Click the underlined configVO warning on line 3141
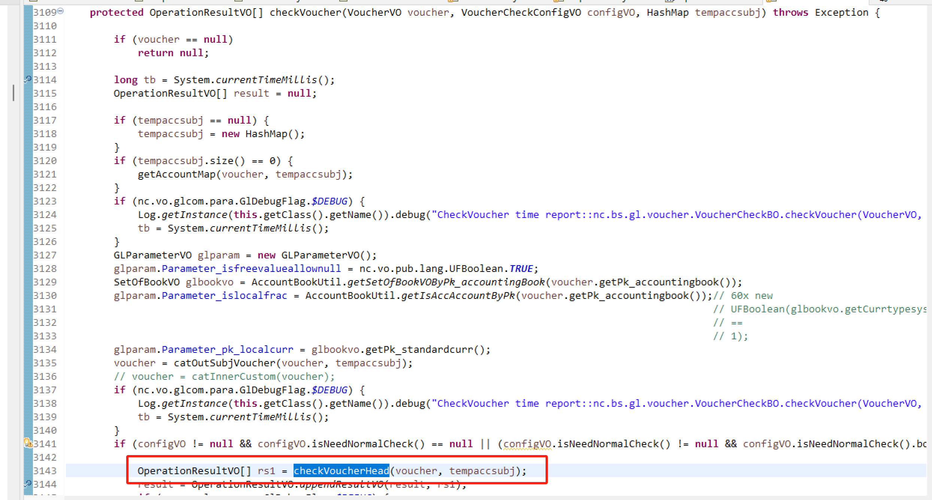Viewport: 932px width, 500px height. [x=527, y=444]
